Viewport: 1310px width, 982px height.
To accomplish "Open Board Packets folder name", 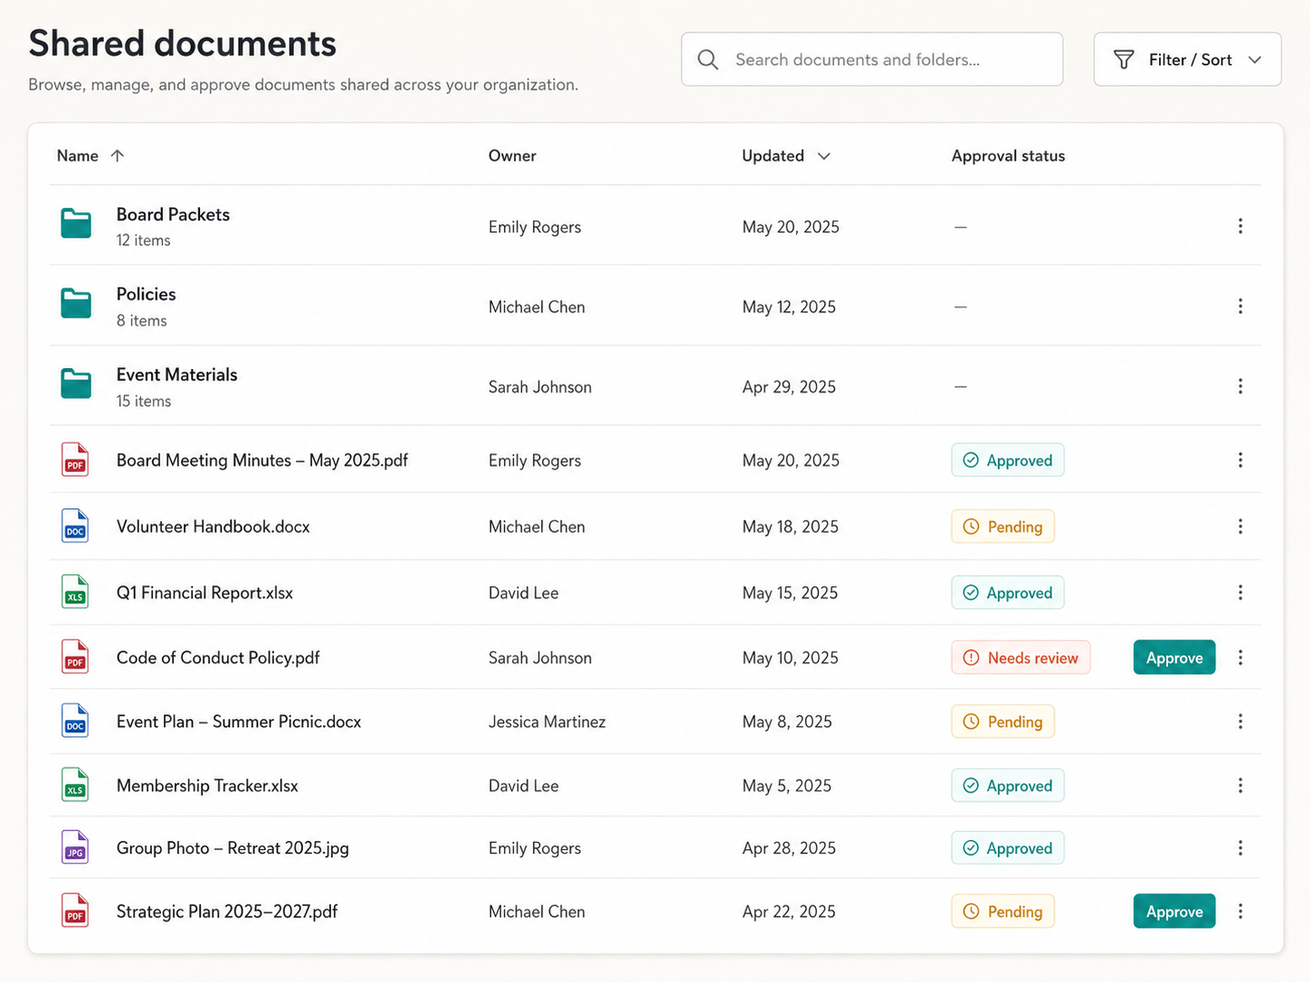I will pos(173,214).
